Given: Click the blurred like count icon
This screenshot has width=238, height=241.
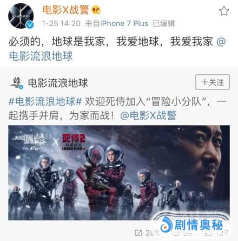Looking at the screenshot, I should (207, 233).
